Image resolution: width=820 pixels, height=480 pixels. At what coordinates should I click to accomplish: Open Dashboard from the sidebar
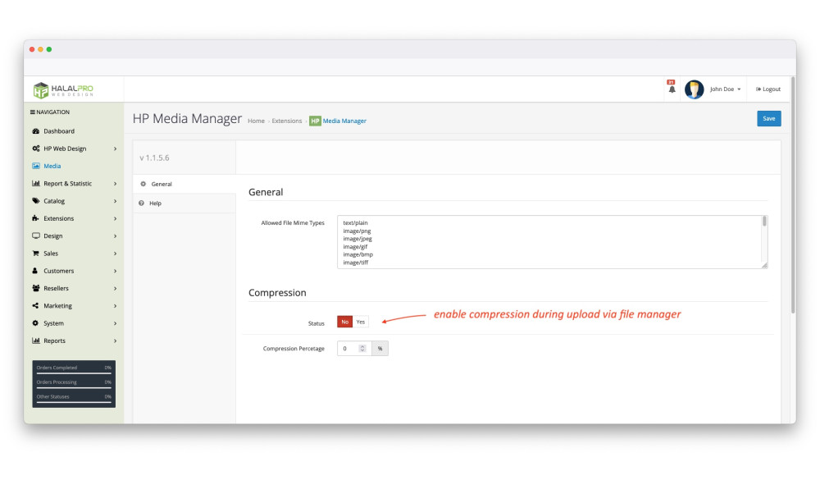(x=58, y=131)
